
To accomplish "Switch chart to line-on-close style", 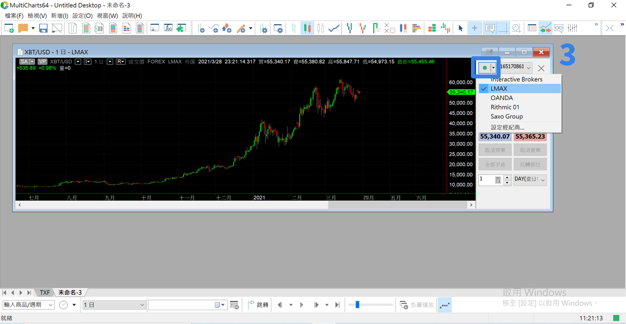I will click(334, 29).
